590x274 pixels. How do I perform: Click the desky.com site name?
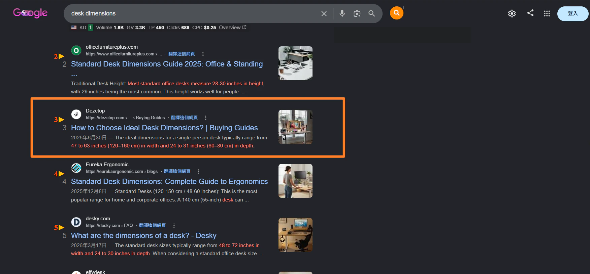coord(98,219)
